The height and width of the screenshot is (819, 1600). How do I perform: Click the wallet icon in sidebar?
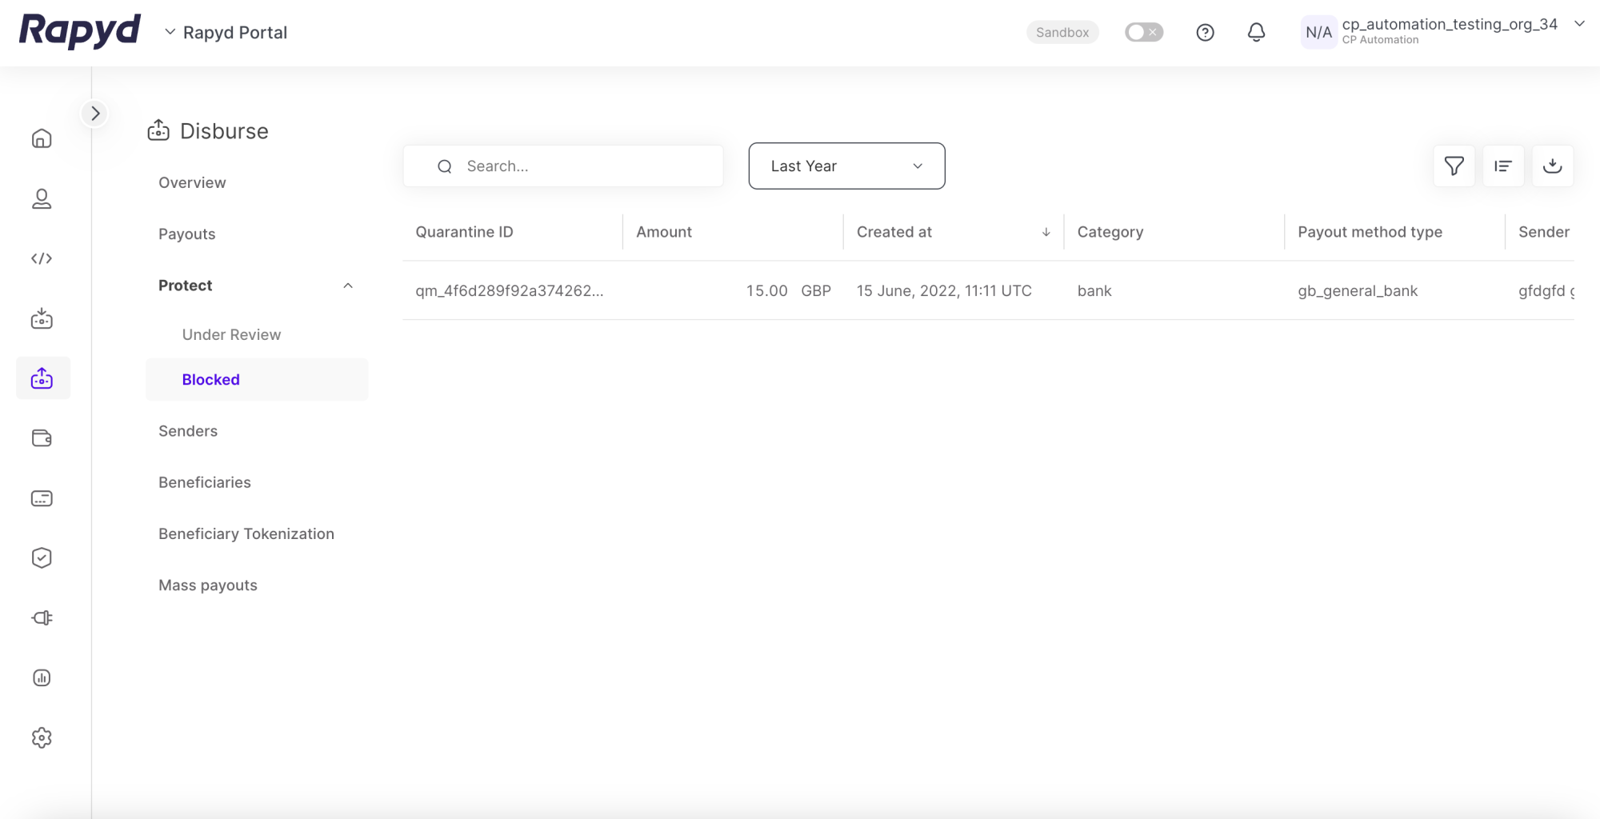42,438
